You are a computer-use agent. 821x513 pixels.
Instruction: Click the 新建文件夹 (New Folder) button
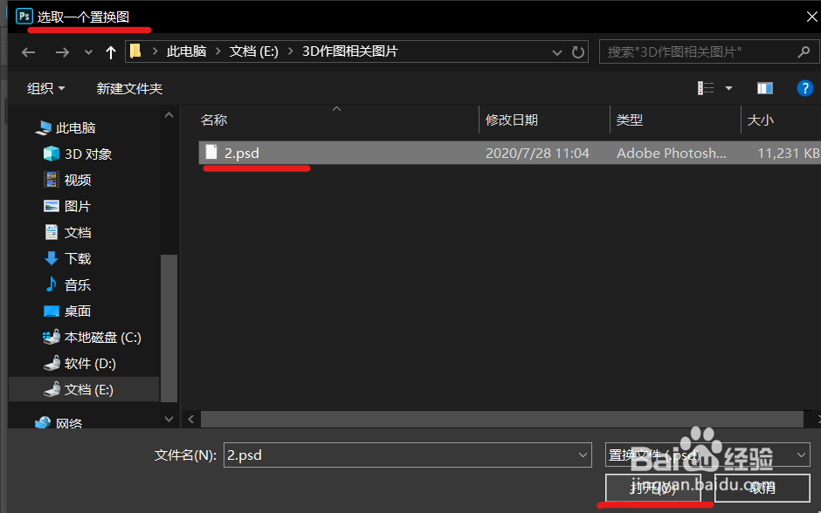[129, 87]
